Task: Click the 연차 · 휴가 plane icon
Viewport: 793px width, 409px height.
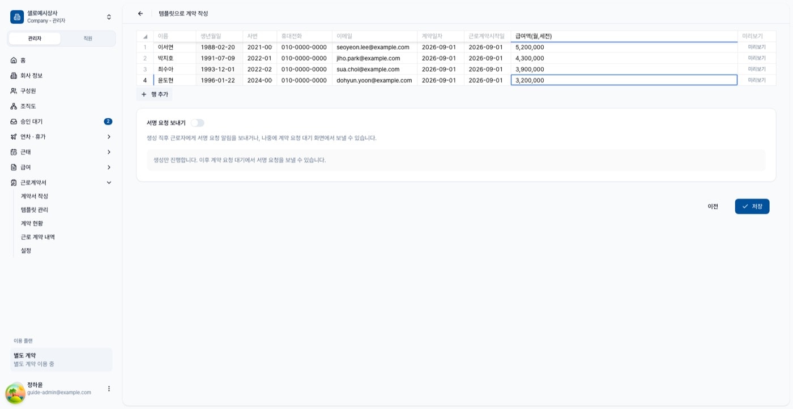Action: [x=14, y=136]
